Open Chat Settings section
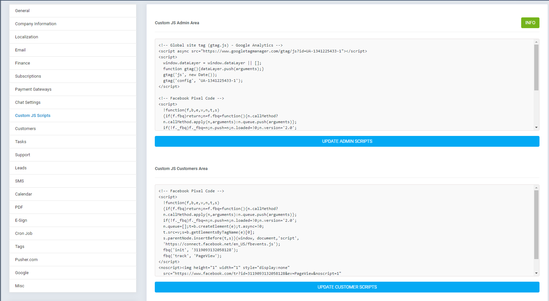 pos(72,103)
